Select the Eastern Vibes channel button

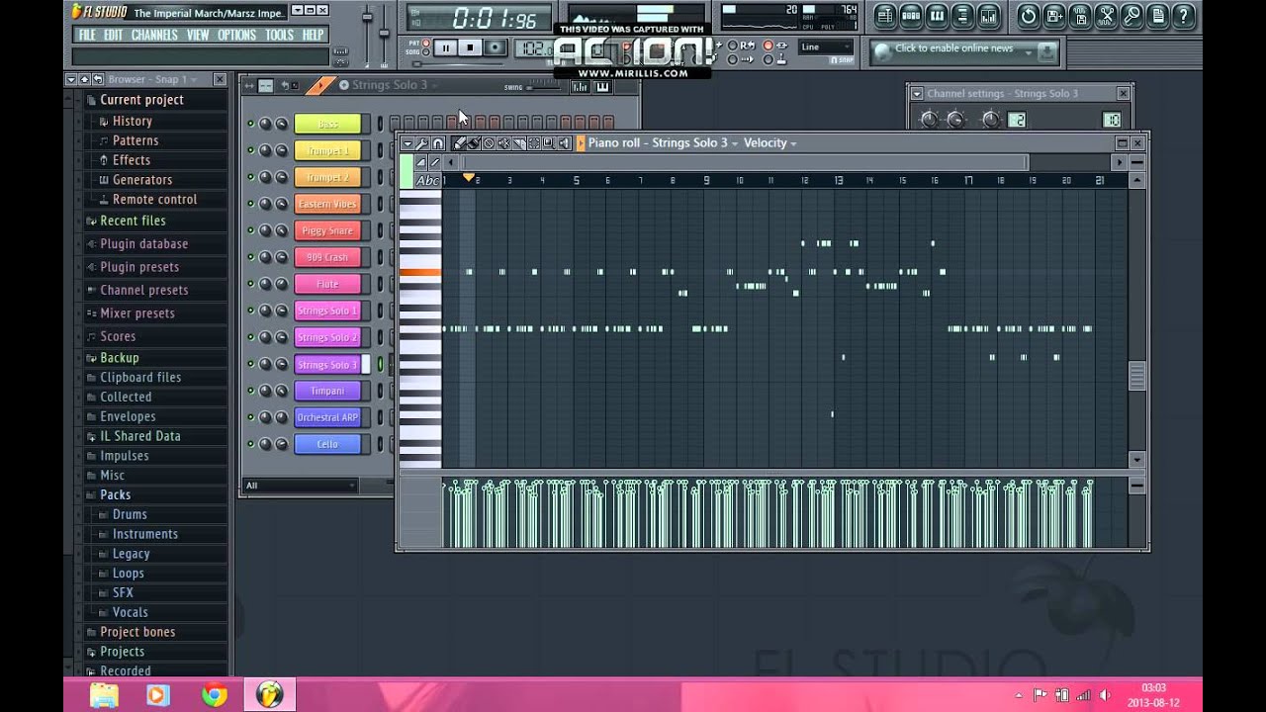click(327, 204)
